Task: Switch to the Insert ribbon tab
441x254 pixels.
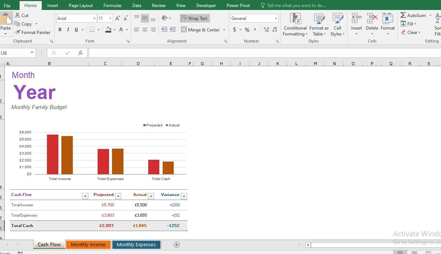Action: click(52, 5)
